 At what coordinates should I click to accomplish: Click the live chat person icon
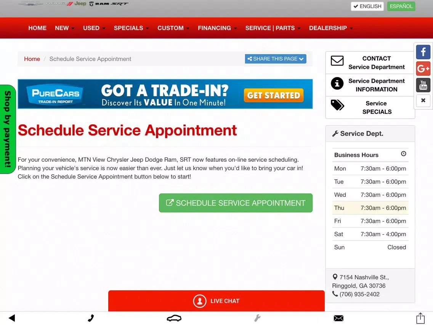click(200, 301)
